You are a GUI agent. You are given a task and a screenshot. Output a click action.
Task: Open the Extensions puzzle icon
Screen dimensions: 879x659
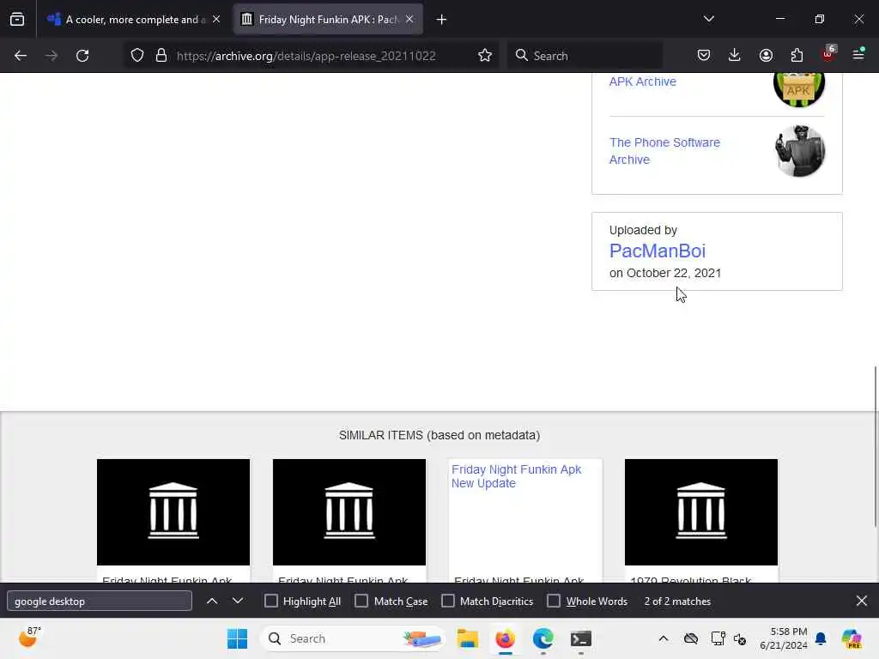click(797, 56)
